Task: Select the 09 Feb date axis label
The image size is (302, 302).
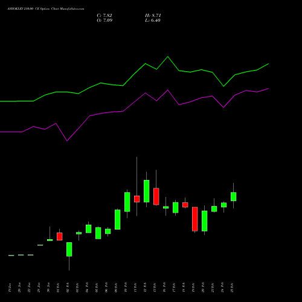Action: point(116,288)
